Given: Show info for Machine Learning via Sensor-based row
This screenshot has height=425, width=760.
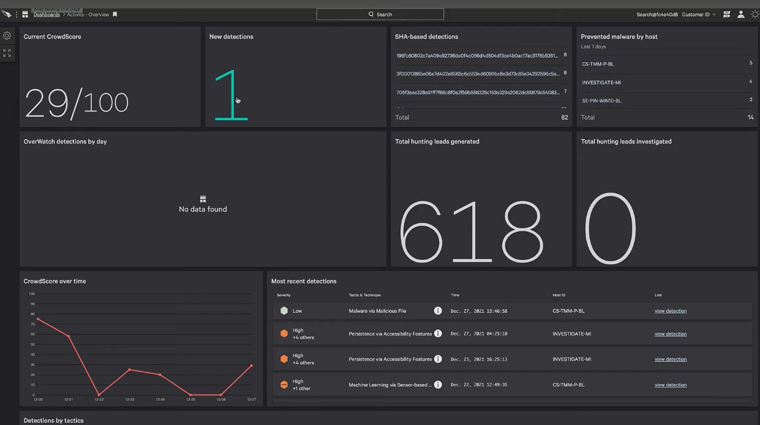Looking at the screenshot, I should coord(438,385).
